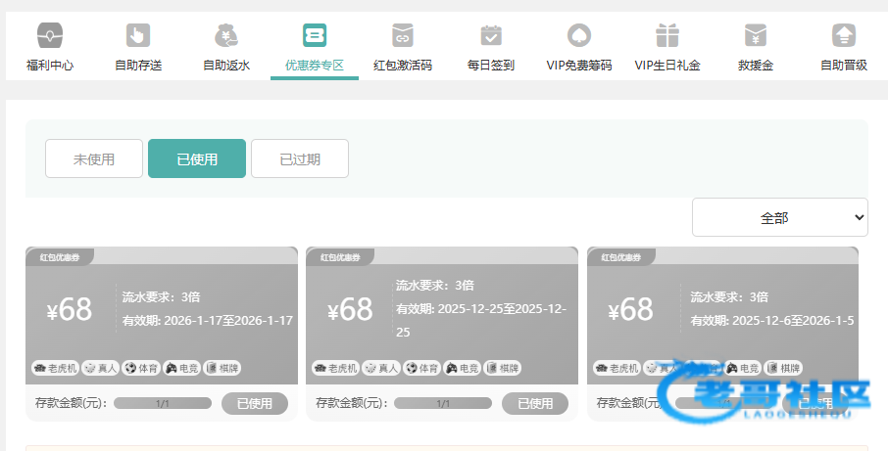888x451 pixels.
Task: Open the 福利中心 icon
Action: click(x=50, y=36)
